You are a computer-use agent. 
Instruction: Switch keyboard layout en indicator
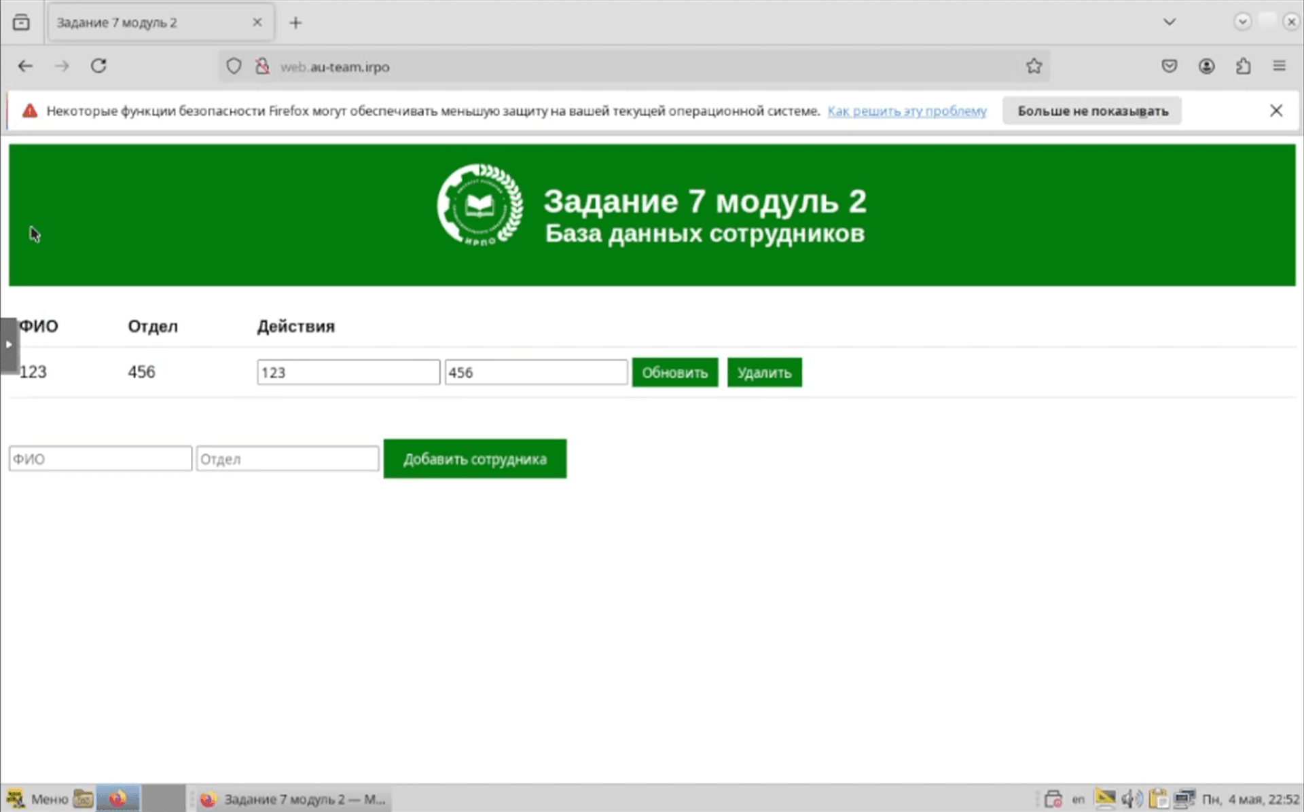coord(1078,799)
